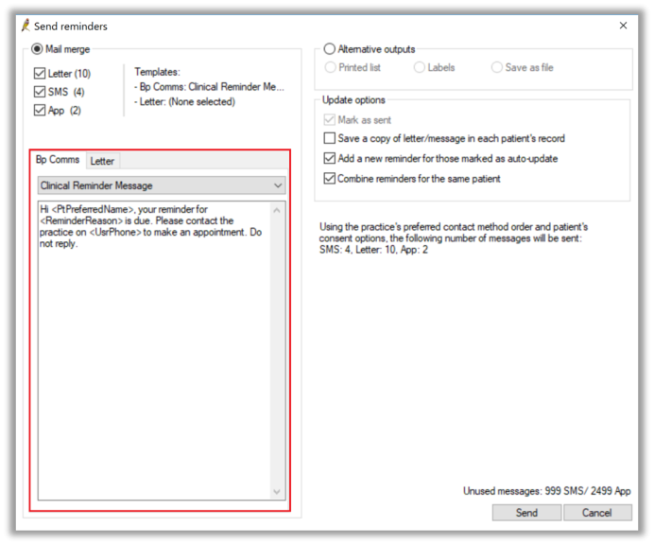
Task: Click inside the reminder message text box
Action: [x=151, y=350]
